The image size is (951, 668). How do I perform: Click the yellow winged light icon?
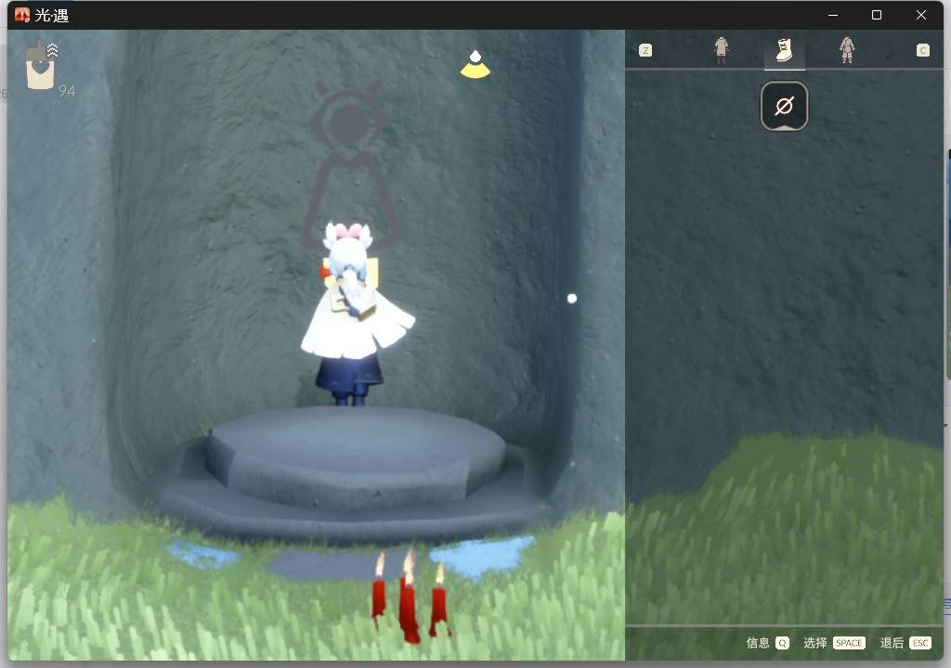point(475,65)
